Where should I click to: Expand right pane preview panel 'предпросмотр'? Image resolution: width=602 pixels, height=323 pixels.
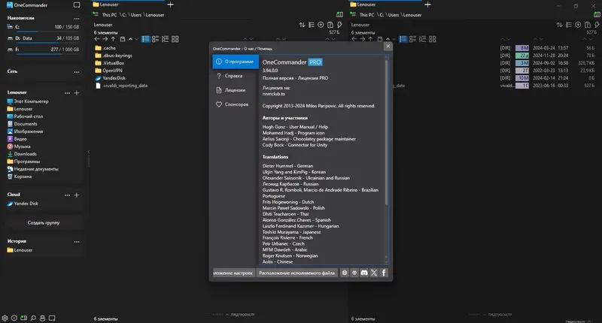click(x=497, y=315)
